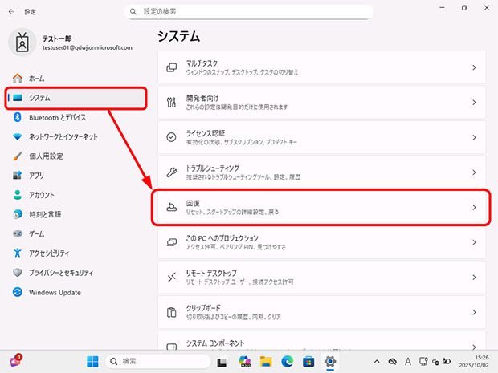Click the ライセンス認証 checkmark icon

pos(172,137)
